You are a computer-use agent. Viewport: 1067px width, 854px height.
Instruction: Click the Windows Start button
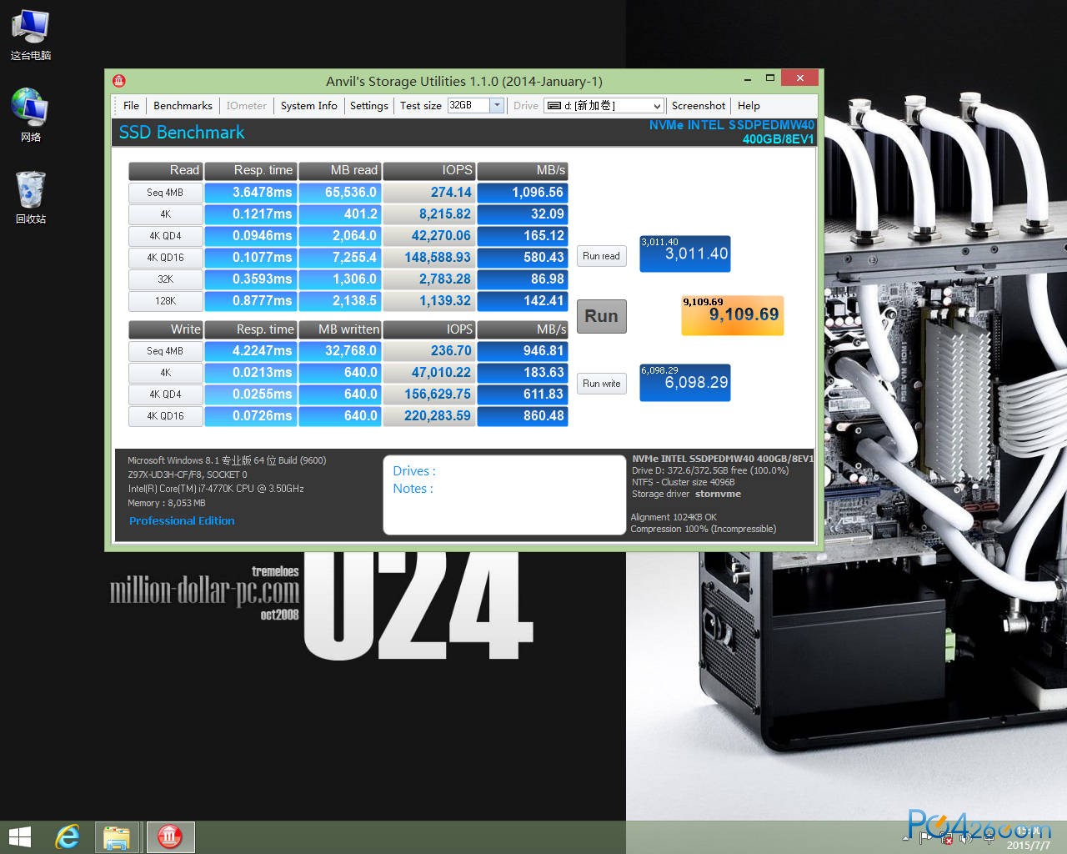19,836
